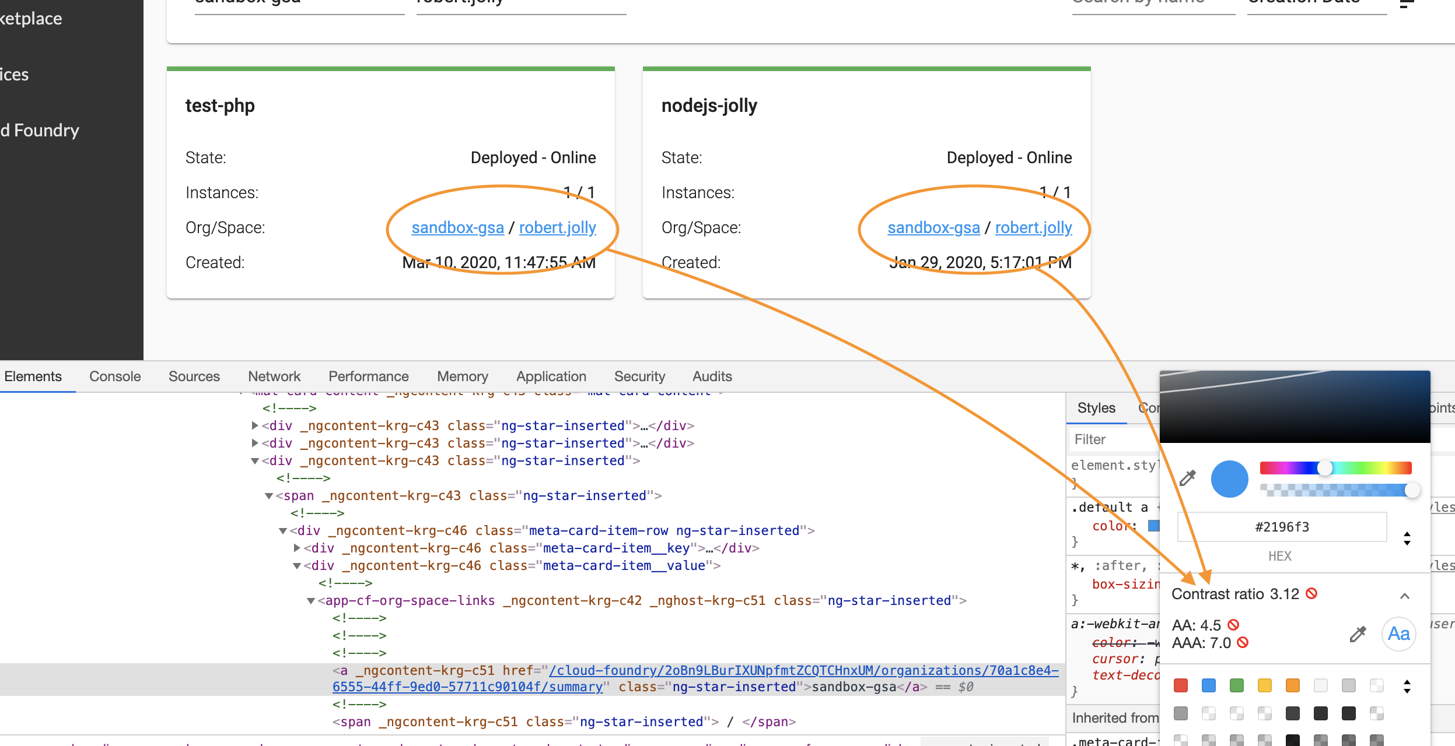Go to Cloud Foundry in the sidebar
This screenshot has width=1455, height=746.
[40, 130]
